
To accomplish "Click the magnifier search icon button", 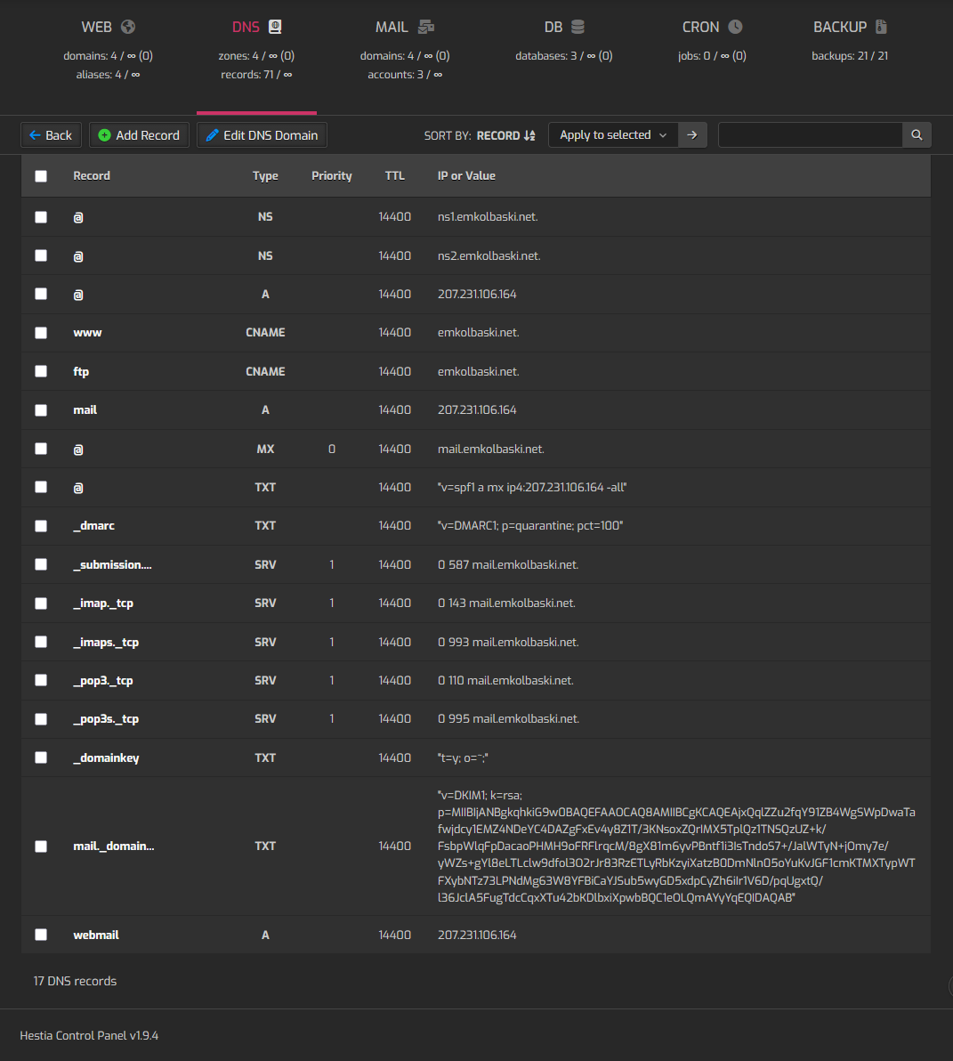I will click(x=917, y=135).
